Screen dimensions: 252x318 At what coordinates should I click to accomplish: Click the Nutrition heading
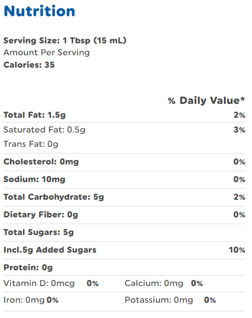pos(40,11)
